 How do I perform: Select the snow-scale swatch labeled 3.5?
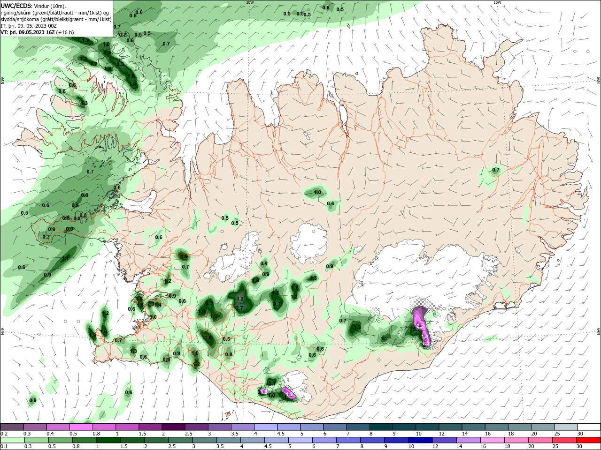[243, 427]
